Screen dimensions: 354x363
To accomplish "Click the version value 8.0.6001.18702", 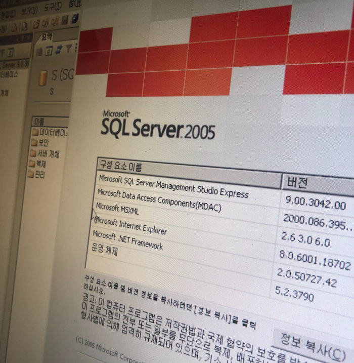I will 315,260.
